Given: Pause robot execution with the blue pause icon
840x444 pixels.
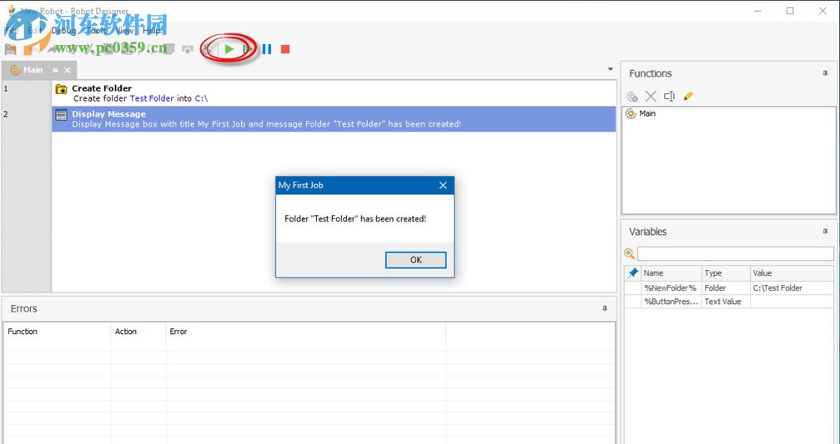Looking at the screenshot, I should (x=267, y=49).
